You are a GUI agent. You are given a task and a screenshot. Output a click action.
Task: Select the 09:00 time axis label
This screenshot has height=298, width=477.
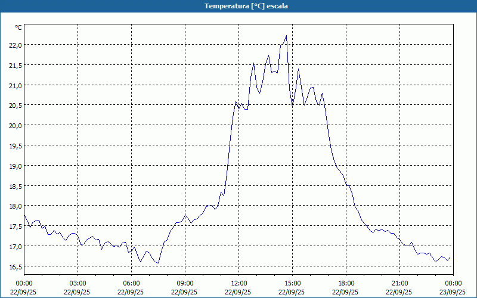[x=185, y=283]
